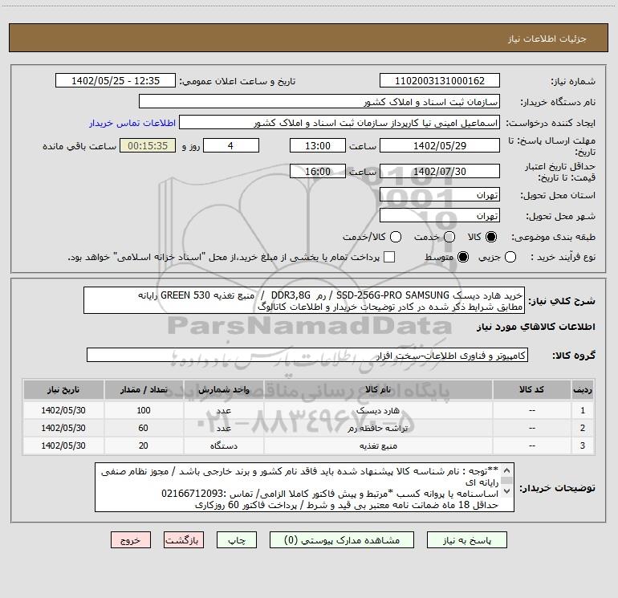Click the buyer notes text area
The width and height of the screenshot is (618, 598).
pyautogui.click(x=304, y=487)
